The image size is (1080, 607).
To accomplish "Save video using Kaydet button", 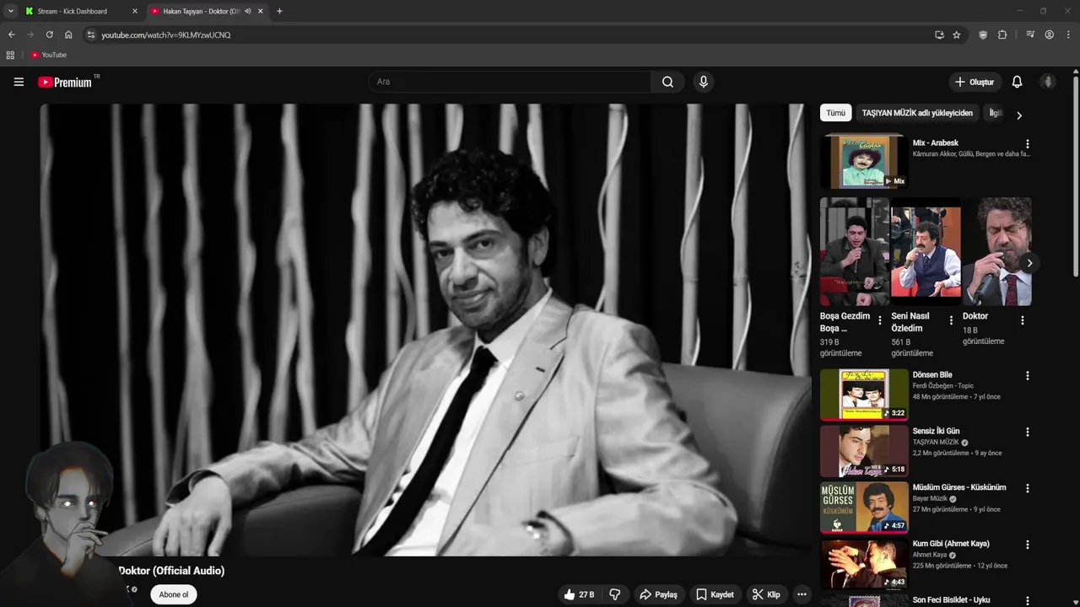I will point(715,594).
